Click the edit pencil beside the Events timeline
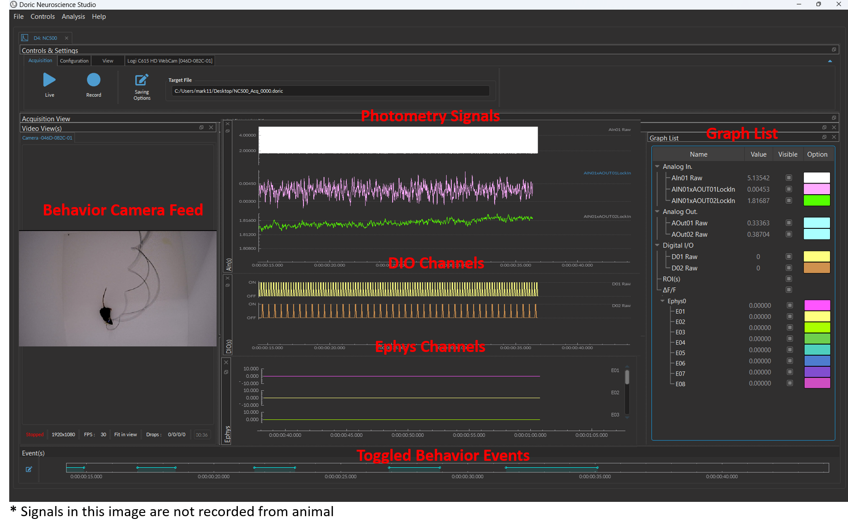The image size is (848, 530). pos(29,469)
